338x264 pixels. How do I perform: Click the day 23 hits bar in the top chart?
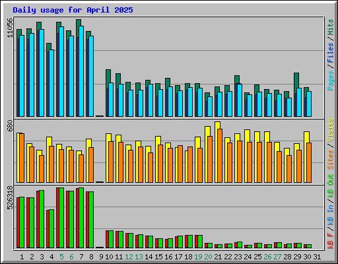click(x=237, y=79)
